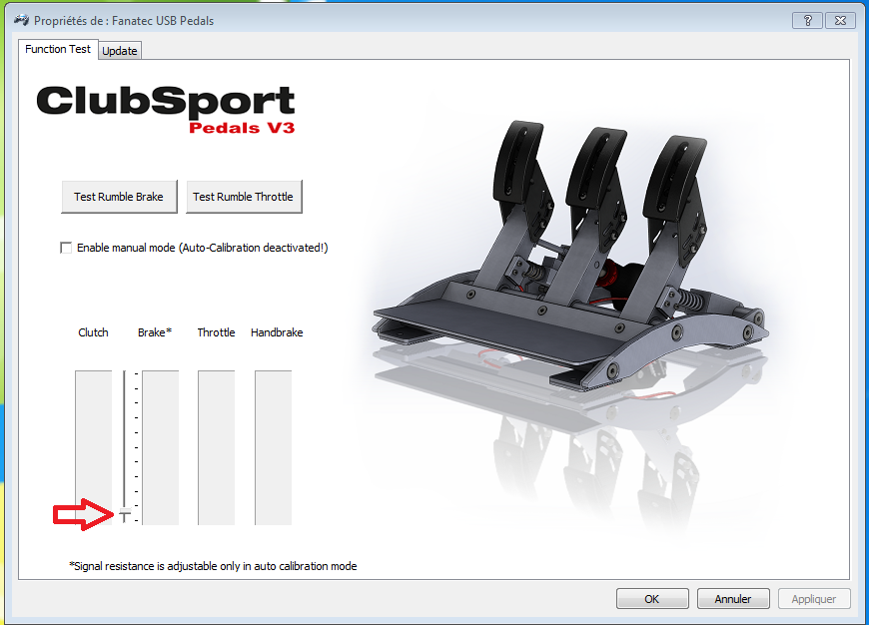Click the game controller icon in title bar
This screenshot has width=869, height=625.
(21, 21)
